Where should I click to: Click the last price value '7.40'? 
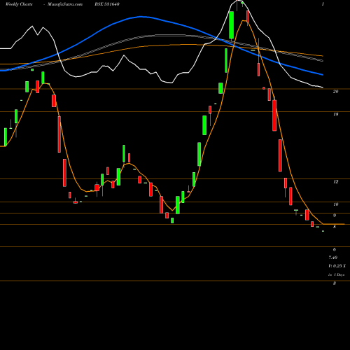point(333,258)
